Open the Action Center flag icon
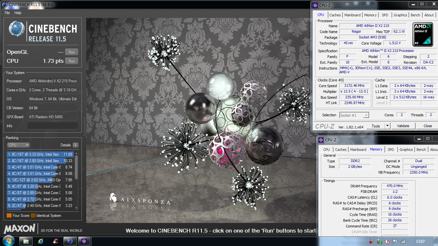Screen dimensions: 438x246 [x=395, y=242]
